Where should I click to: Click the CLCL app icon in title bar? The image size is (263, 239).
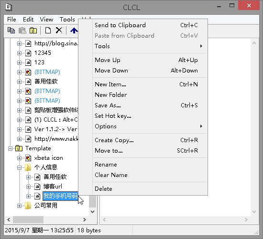(9, 7)
